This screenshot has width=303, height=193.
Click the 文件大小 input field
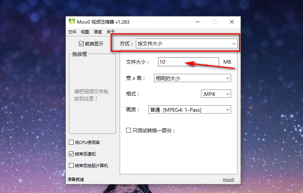coord(189,62)
